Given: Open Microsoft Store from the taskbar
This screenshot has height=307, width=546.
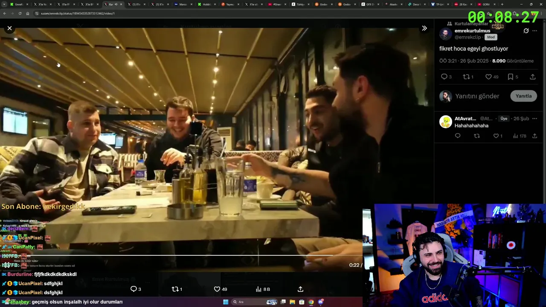Looking at the screenshot, I should pyautogui.click(x=302, y=302).
